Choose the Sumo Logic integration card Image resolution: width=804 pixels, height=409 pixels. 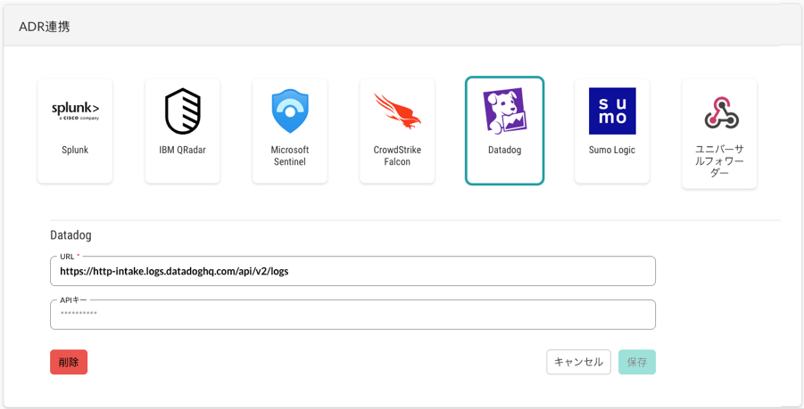(612, 130)
